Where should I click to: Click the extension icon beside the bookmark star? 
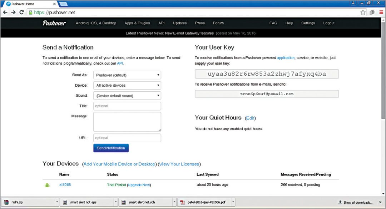click(372, 12)
